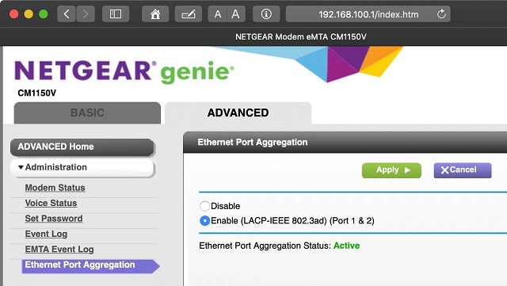Screen dimensions: 507x286
Task: Select the ADVANCED tab
Action: (238, 113)
